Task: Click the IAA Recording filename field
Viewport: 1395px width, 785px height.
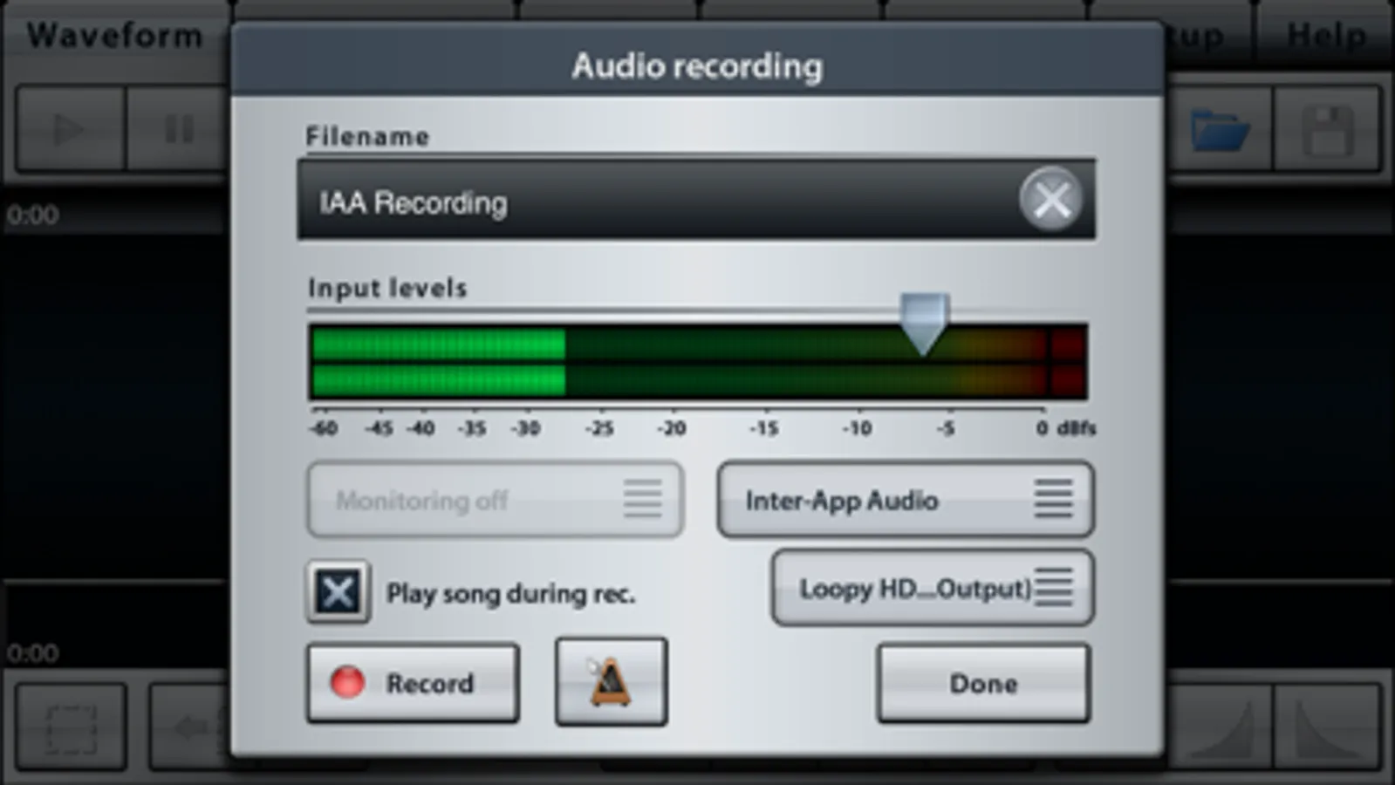Action: click(x=696, y=200)
